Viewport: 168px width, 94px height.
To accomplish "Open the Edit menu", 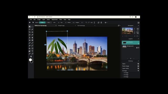I will [x=34, y=20].
